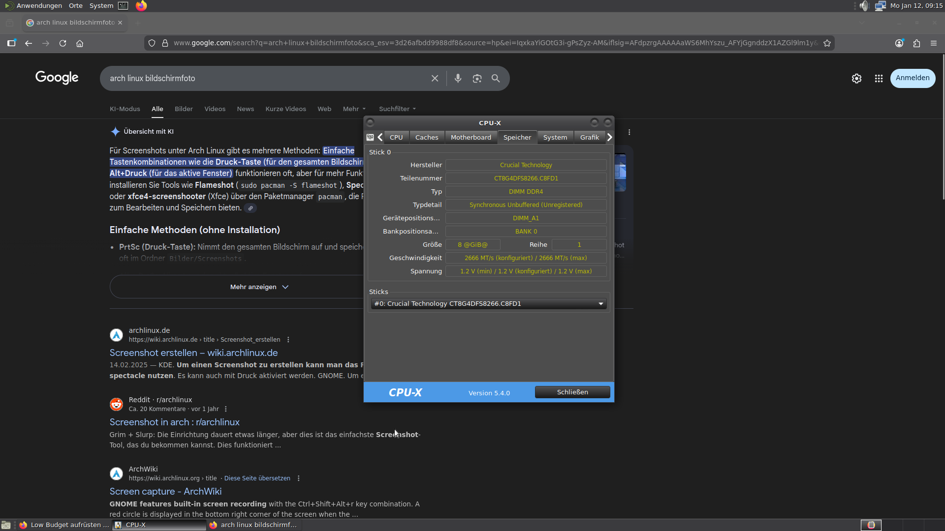Open the Sticks selection dropdown
Viewport: 945px width, 531px height.
click(x=488, y=304)
